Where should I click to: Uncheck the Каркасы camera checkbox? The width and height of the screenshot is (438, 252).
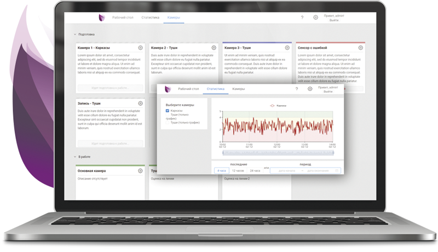pyautogui.click(x=168, y=111)
